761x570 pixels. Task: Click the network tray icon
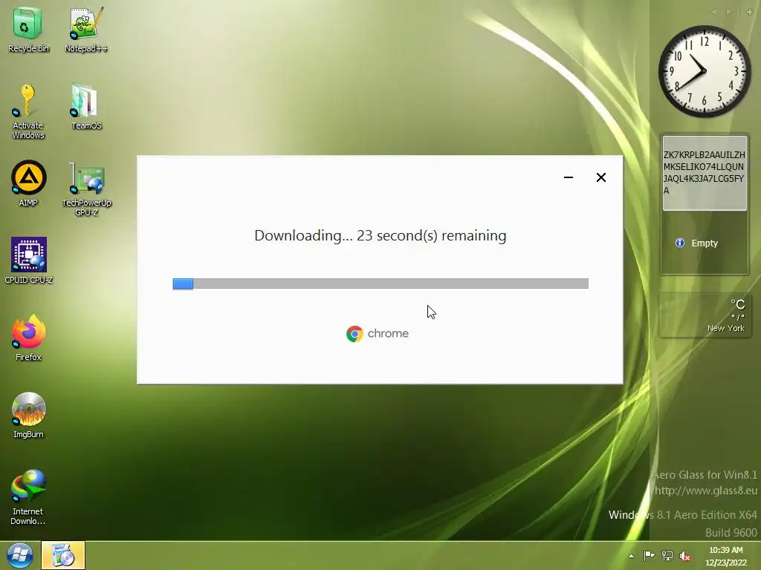coord(667,556)
